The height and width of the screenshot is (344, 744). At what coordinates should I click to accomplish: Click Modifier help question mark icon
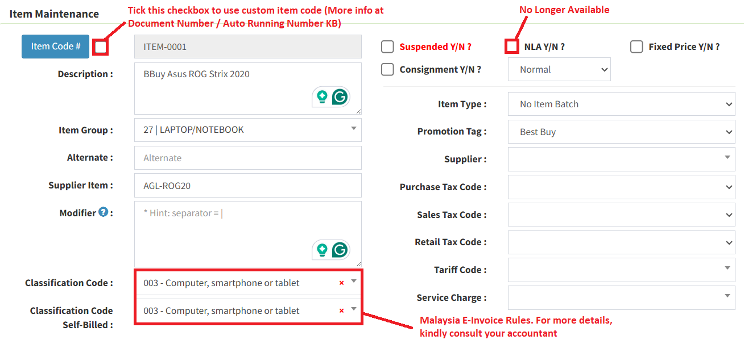103,212
